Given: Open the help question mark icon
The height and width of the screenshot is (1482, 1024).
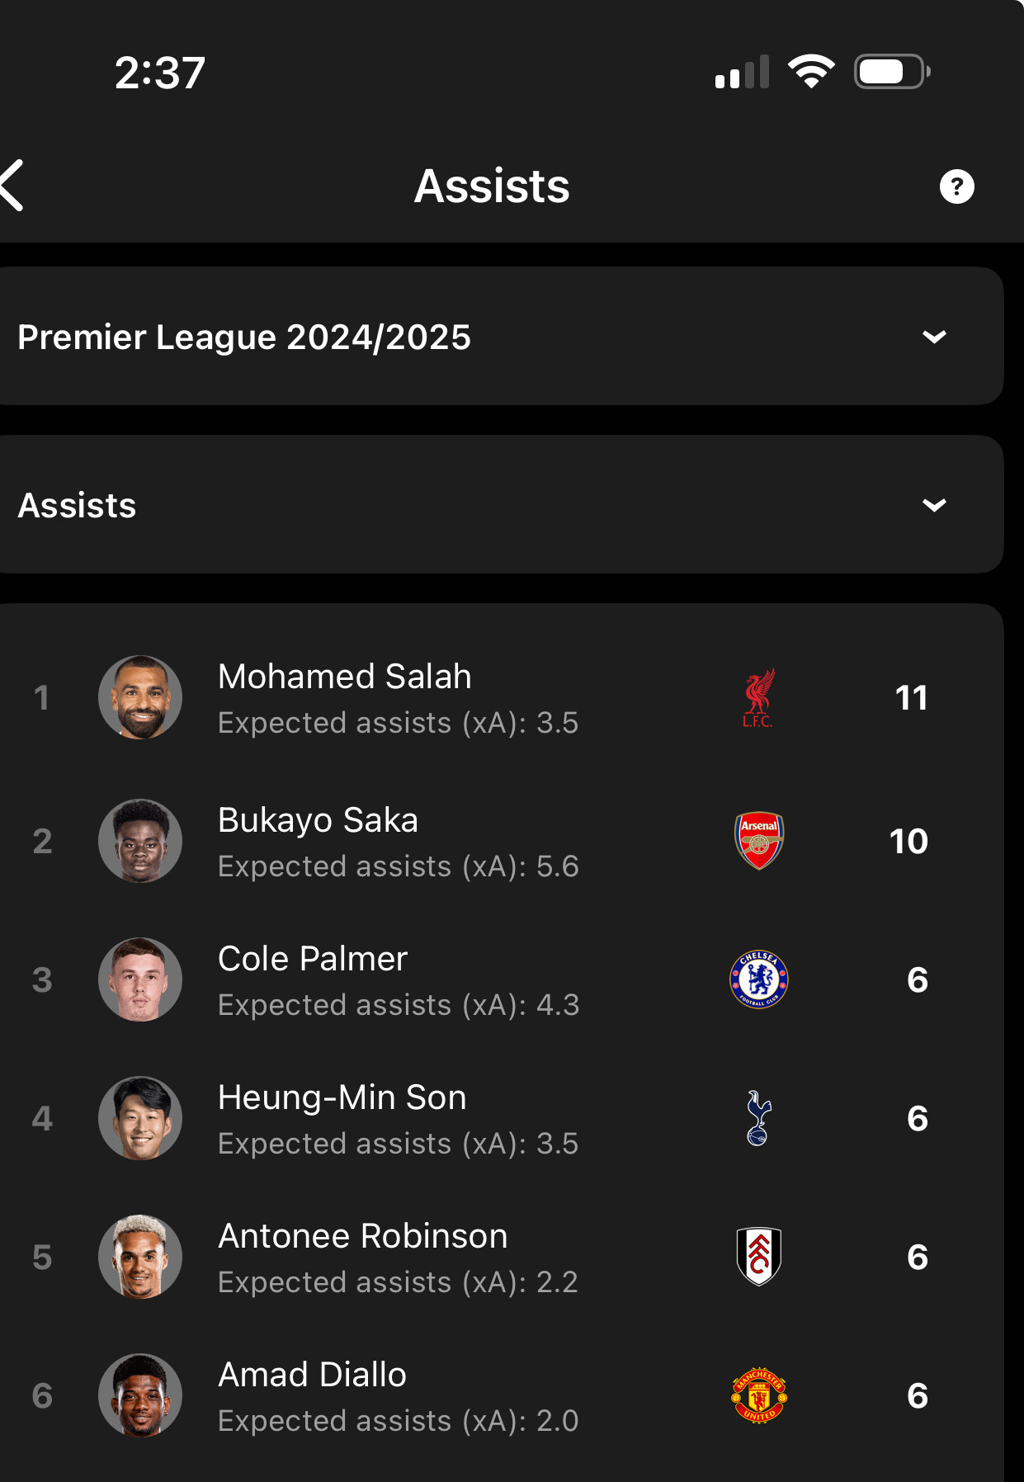Looking at the screenshot, I should point(956,186).
